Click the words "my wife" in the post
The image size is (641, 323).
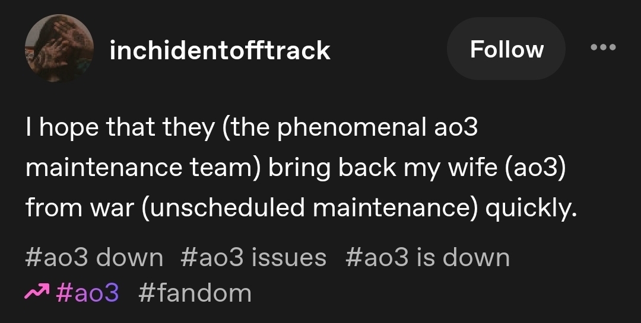[x=448, y=168]
